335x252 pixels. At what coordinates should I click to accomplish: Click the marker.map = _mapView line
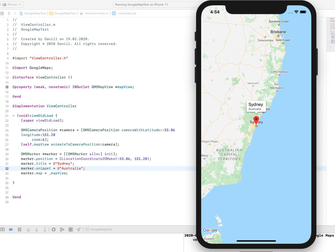point(44,173)
